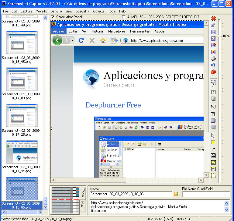The height and width of the screenshot is (221, 234).
Task: Enable the AutoFit checkbox
Action: [123, 17]
